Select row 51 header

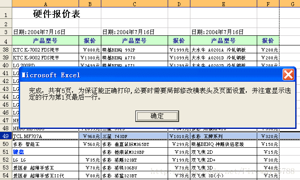(x=6, y=152)
